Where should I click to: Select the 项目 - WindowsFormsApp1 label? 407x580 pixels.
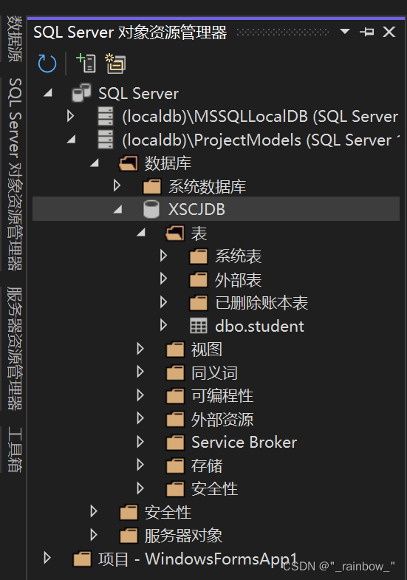198,559
